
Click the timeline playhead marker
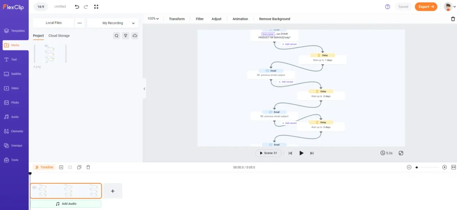(x=30, y=173)
